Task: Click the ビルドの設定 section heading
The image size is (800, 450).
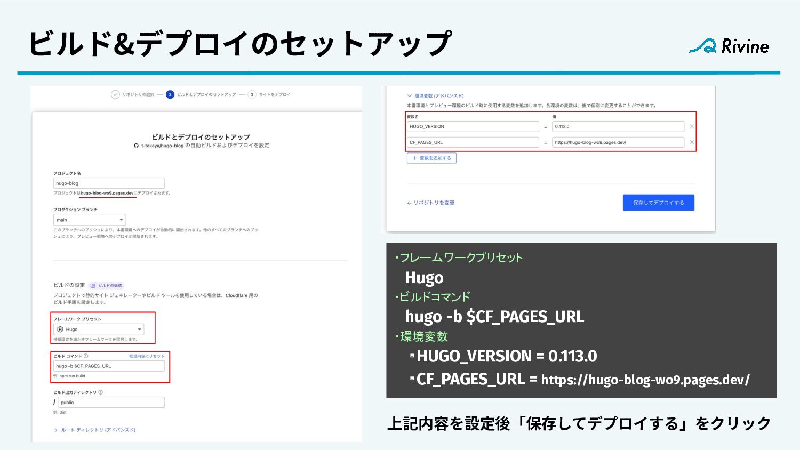Action: click(69, 285)
